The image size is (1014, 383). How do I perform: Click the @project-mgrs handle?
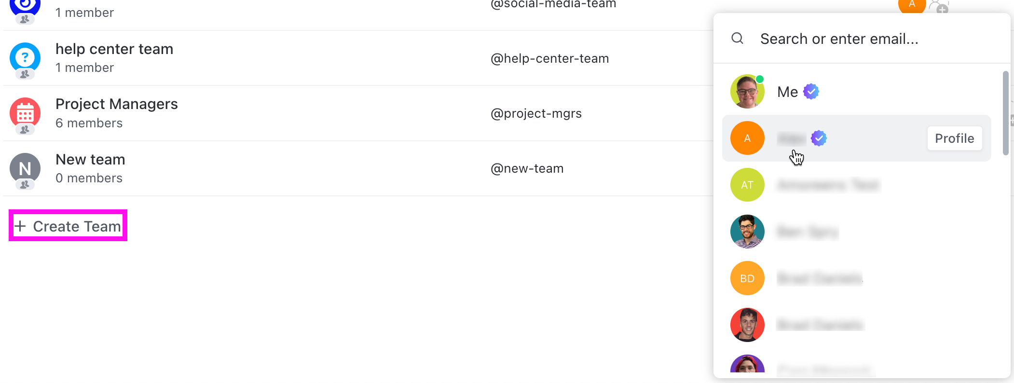(x=536, y=113)
